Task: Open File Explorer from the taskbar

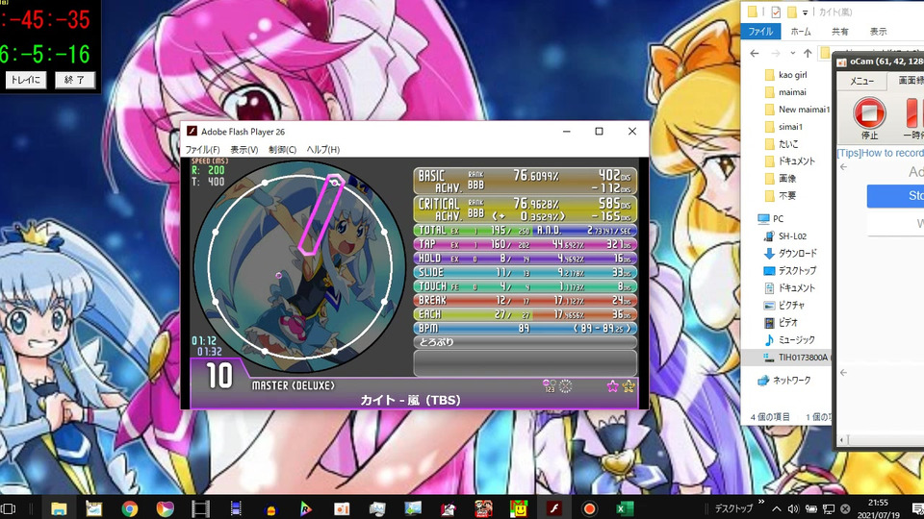Action: (x=59, y=508)
